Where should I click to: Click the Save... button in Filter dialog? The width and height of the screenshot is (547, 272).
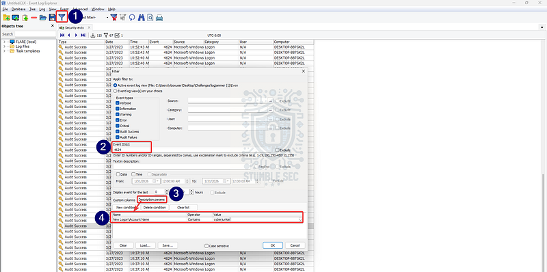[x=168, y=245]
